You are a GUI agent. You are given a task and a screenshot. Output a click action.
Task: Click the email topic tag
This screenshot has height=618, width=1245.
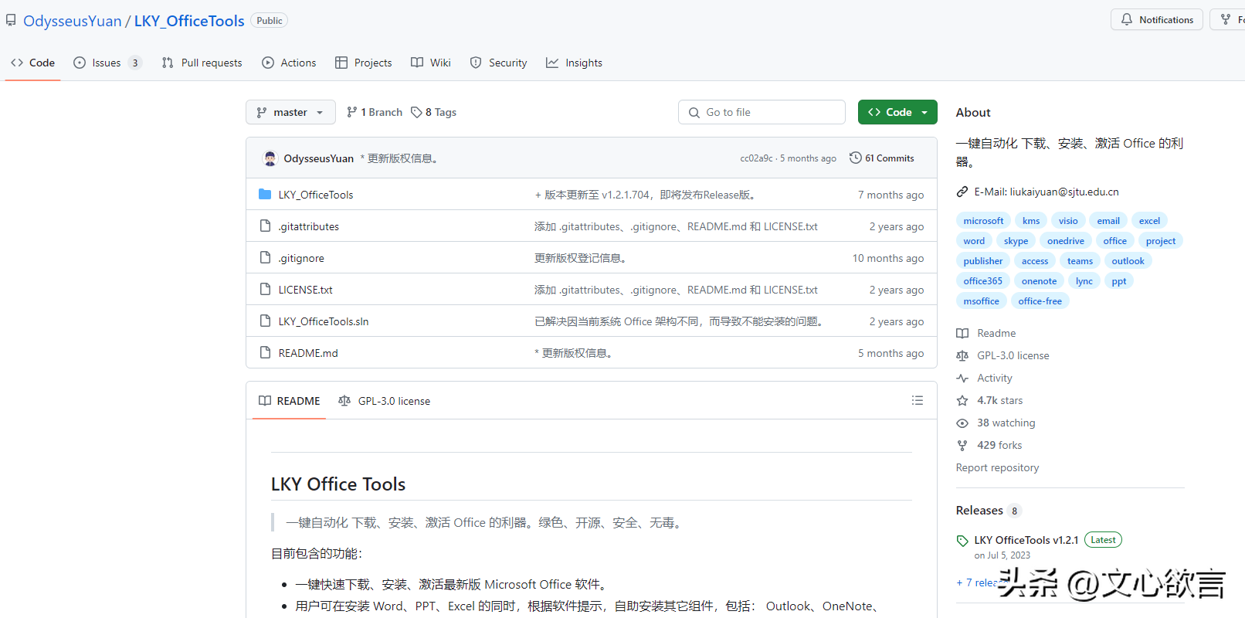click(x=1108, y=221)
